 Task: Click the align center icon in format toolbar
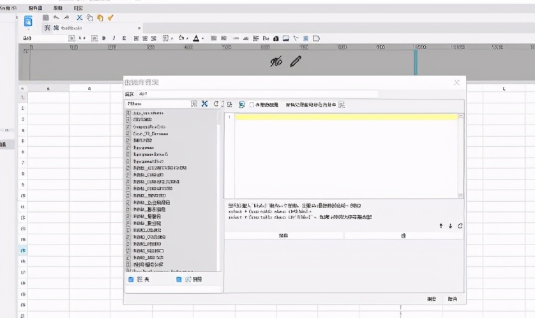(x=145, y=38)
